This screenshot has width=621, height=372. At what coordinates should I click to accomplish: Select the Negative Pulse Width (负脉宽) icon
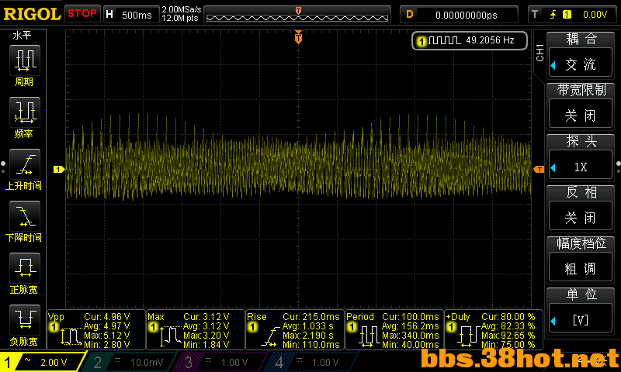25,320
